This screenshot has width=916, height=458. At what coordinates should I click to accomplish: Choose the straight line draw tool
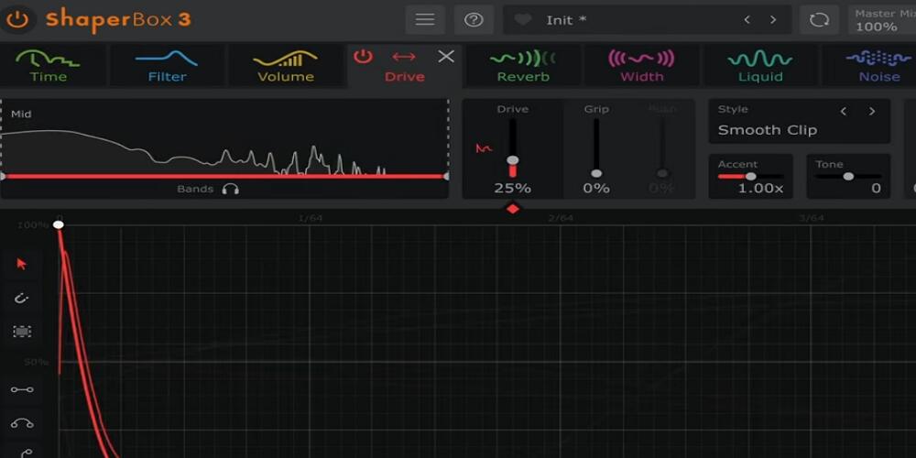point(22,389)
